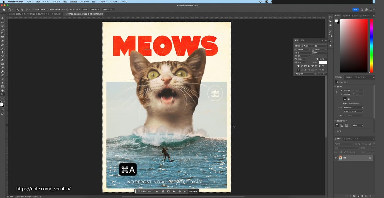Image resolution: width=384 pixels, height=198 pixels.
Task: Open the Comments speech-bubble dock icon
Action: pyautogui.click(x=330, y=25)
